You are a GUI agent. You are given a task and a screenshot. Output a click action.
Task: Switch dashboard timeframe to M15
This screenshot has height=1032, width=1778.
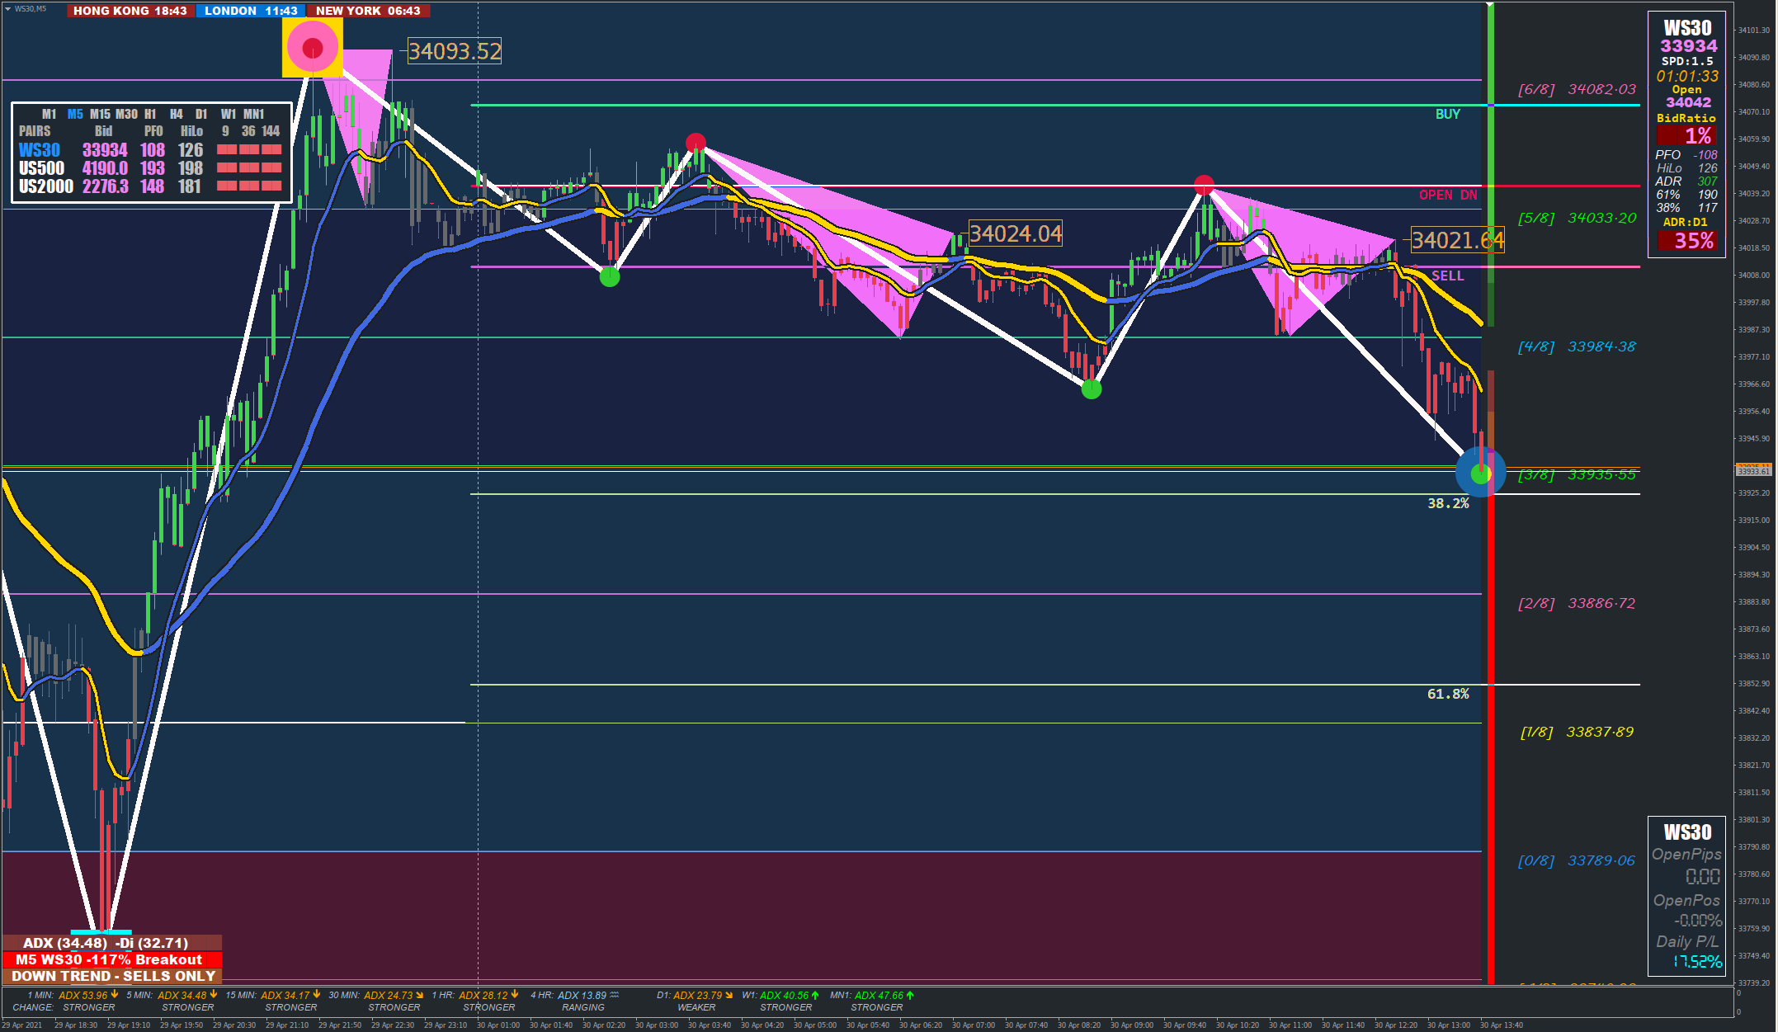pyautogui.click(x=100, y=114)
